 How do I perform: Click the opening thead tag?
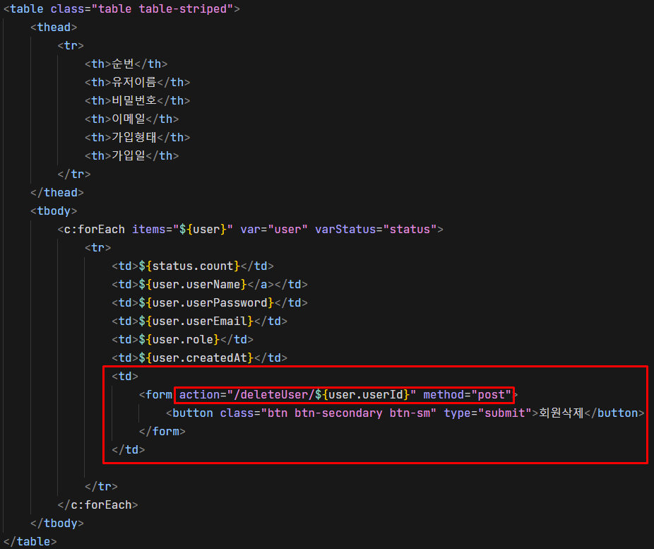click(x=54, y=27)
